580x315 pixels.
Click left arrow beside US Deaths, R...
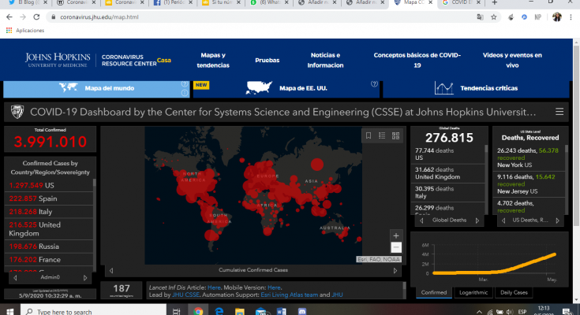pyautogui.click(x=503, y=220)
